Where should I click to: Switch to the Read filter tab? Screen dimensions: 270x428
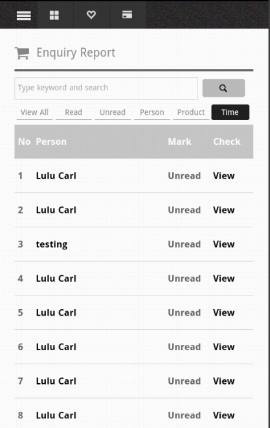(73, 112)
